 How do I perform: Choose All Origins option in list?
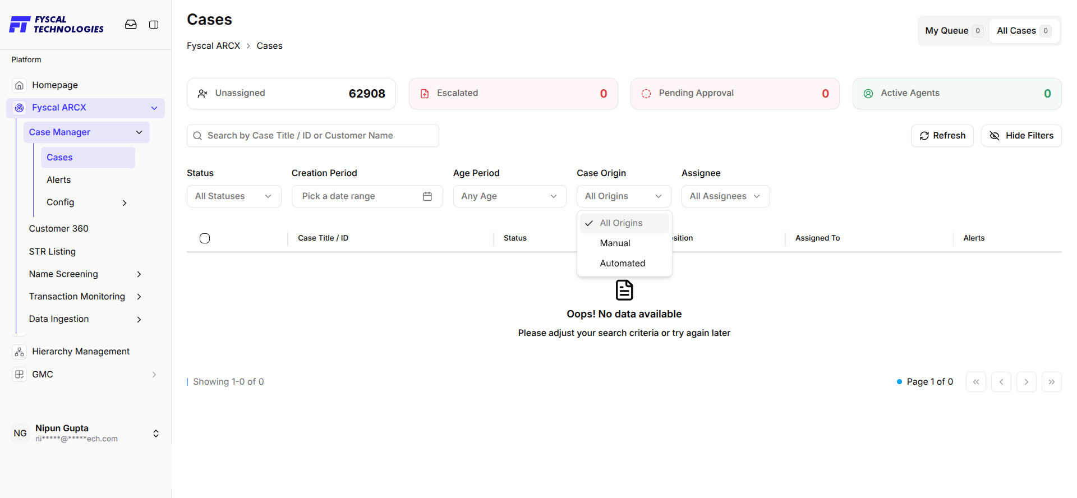pyautogui.click(x=624, y=223)
